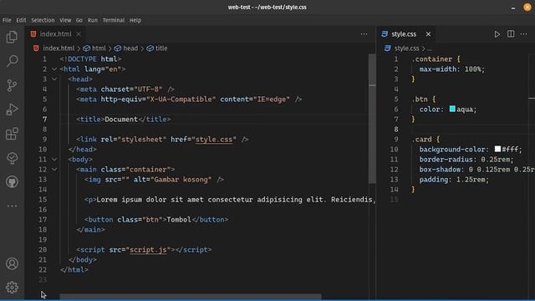The image size is (535, 301).
Task: Open the Accounts menu icon
Action: point(12,264)
